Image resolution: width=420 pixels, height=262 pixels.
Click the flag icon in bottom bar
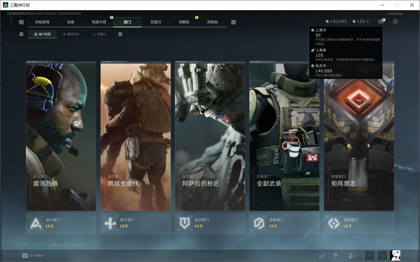[335, 255]
